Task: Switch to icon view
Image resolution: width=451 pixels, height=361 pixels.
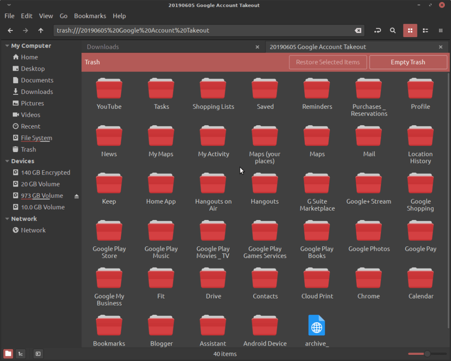Action: click(410, 30)
